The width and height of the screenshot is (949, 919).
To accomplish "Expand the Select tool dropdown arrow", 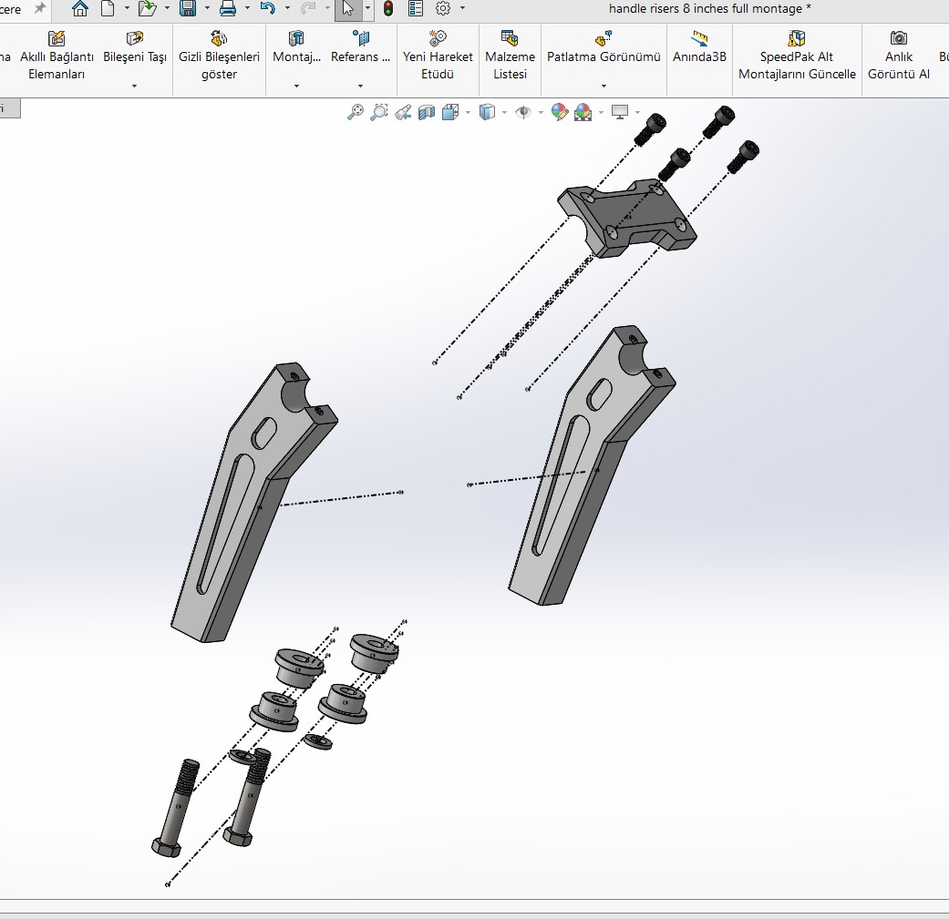I will point(367,8).
